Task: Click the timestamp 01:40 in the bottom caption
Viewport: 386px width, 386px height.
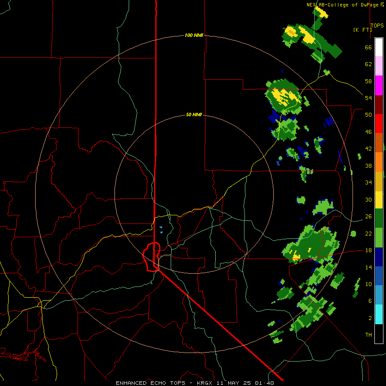Action: tap(264, 383)
